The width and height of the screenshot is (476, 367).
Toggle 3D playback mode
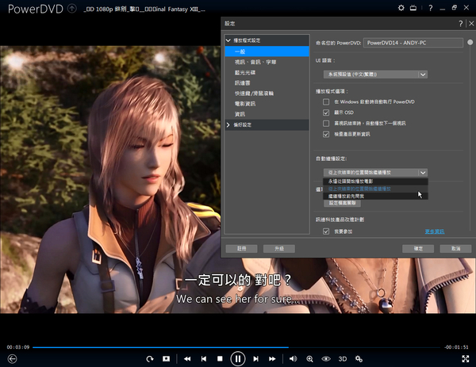[x=343, y=359]
